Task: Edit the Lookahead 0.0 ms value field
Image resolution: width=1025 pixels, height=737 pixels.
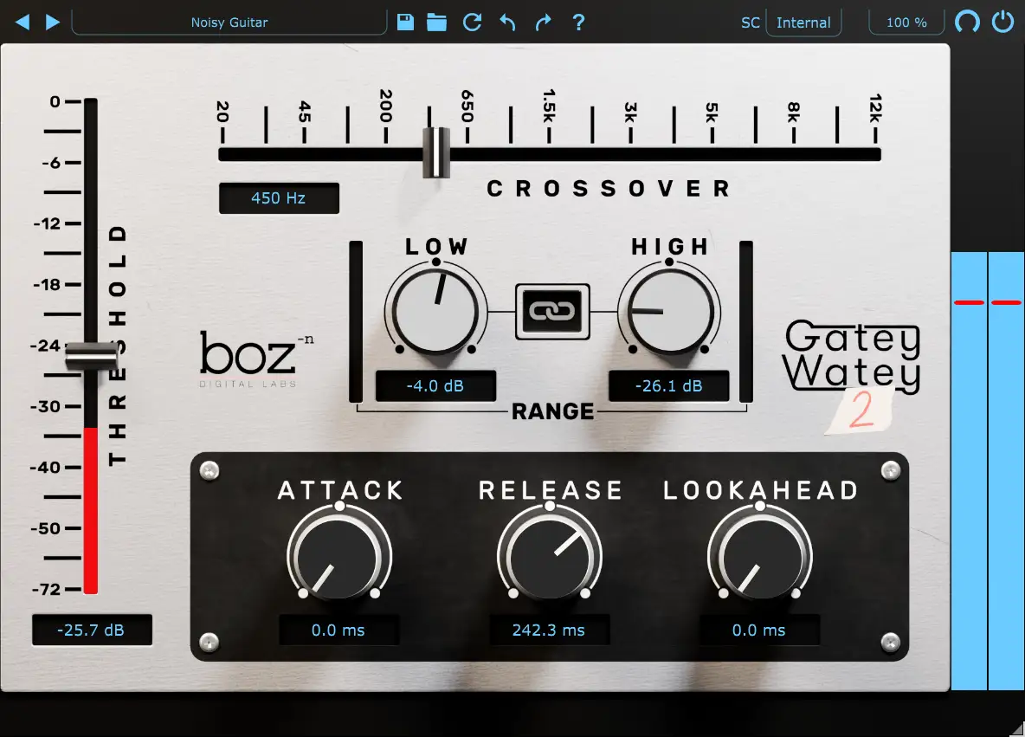Action: 759,630
